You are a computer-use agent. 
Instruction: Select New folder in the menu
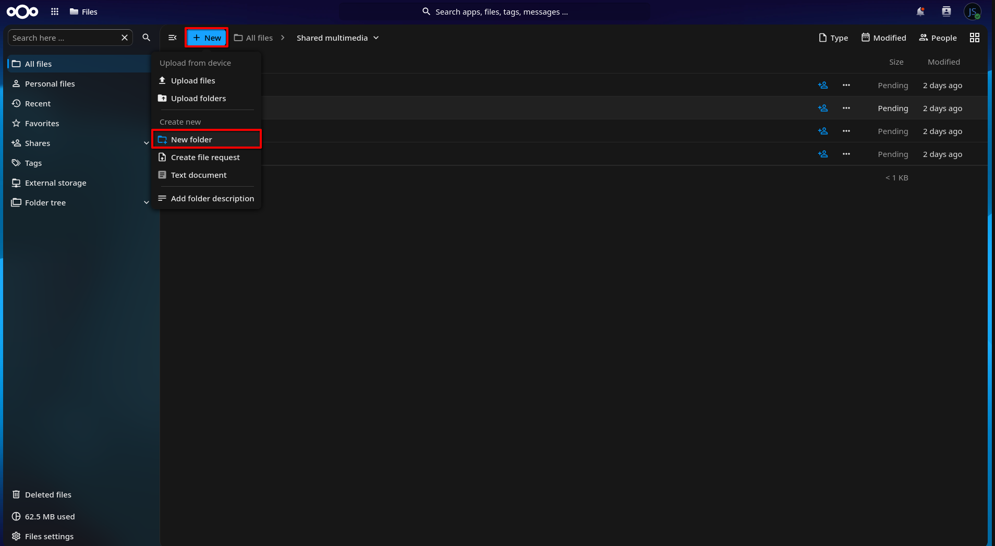207,139
